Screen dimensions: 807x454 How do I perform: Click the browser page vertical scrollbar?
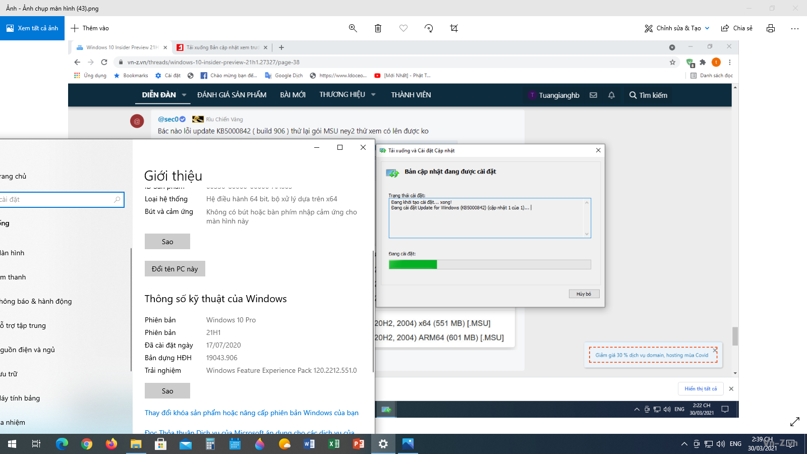click(x=735, y=336)
